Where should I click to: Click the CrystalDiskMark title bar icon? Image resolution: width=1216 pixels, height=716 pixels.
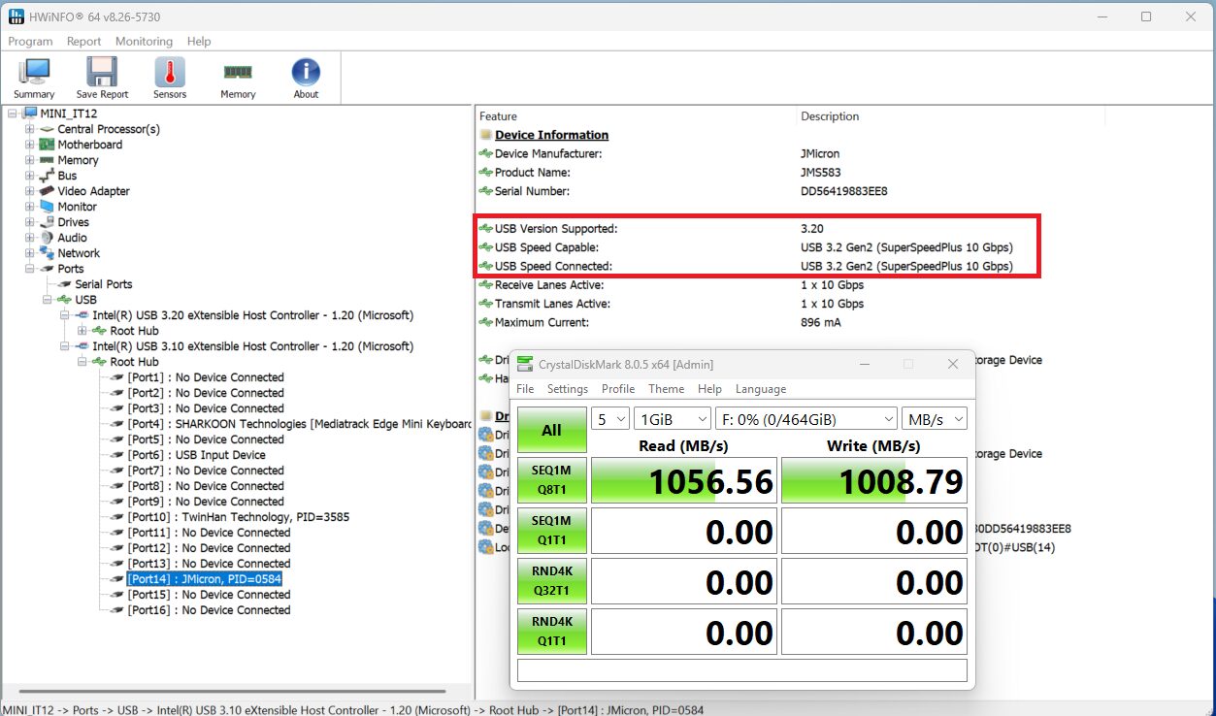coord(525,364)
